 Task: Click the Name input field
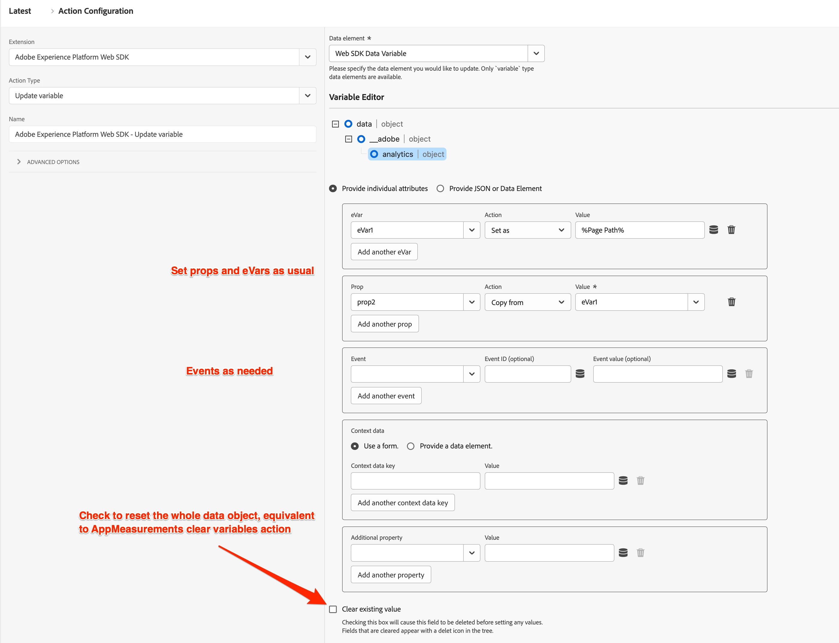click(162, 134)
